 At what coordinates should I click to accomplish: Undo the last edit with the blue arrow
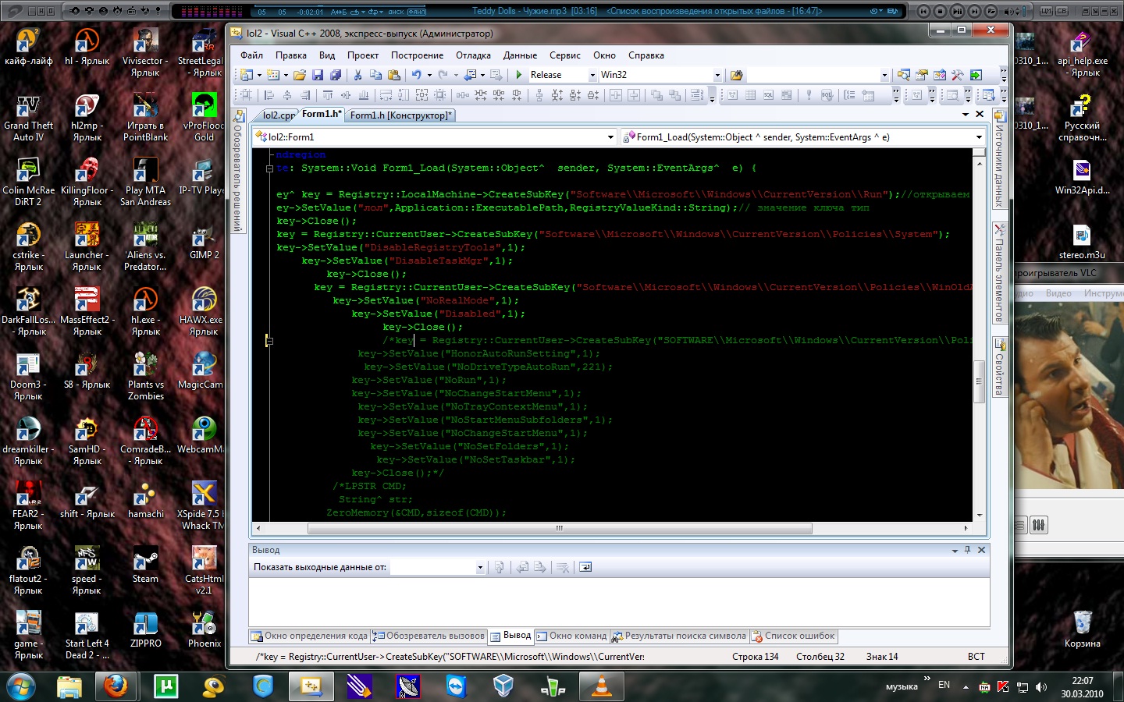point(417,75)
